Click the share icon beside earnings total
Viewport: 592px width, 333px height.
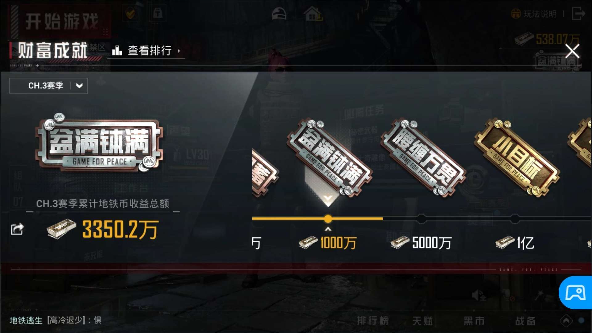(17, 229)
